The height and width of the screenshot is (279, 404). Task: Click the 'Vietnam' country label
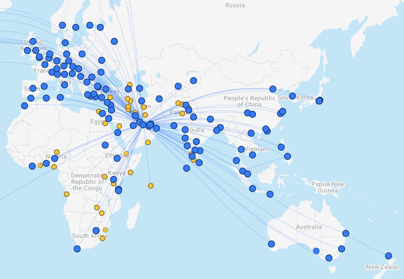click(256, 149)
